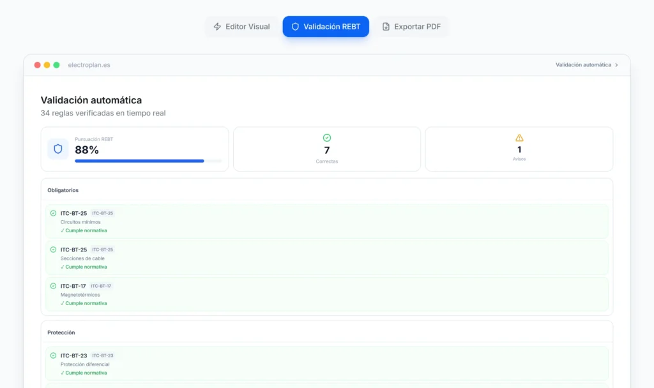This screenshot has height=388, width=654.
Task: Click the "Puntuación REBT" label
Action: (94, 139)
